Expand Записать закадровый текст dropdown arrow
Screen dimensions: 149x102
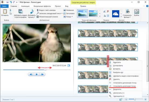(62, 13)
